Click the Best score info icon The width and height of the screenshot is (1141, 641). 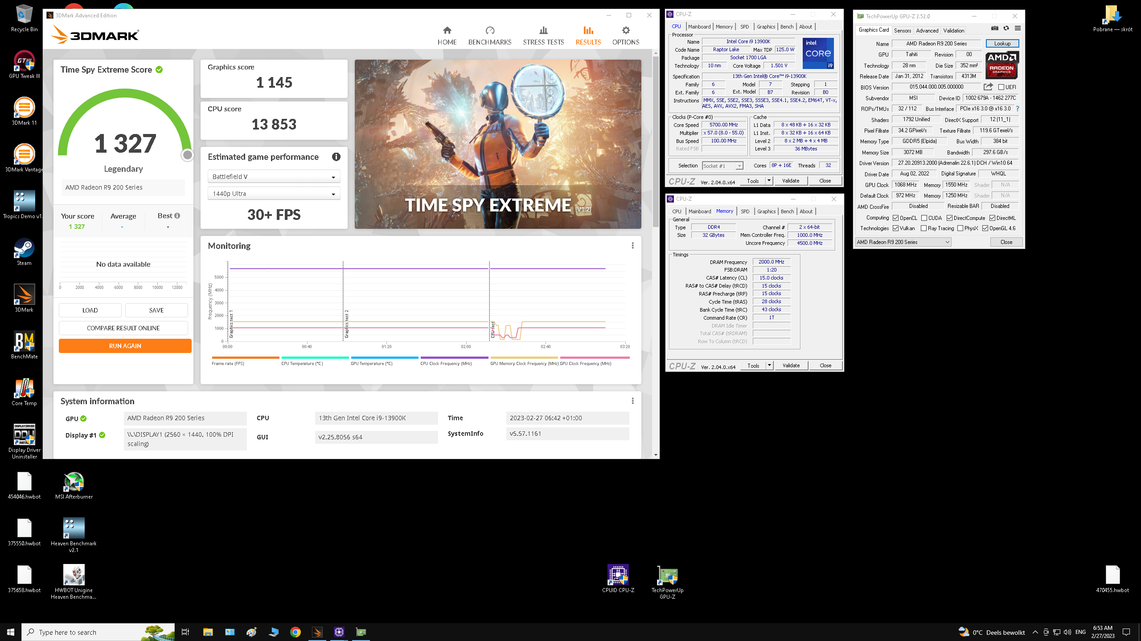[x=177, y=216]
